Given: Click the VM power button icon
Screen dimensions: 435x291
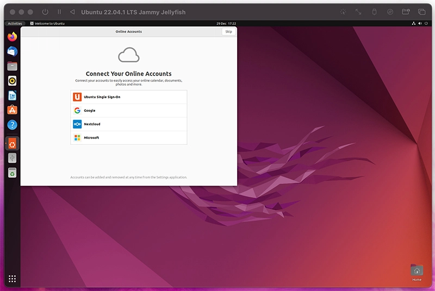Looking at the screenshot, I should (45, 12).
